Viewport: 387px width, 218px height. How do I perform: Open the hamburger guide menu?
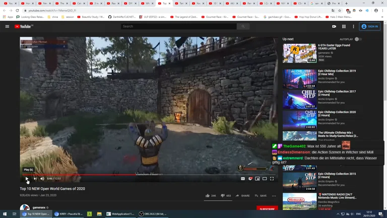pos(7,26)
